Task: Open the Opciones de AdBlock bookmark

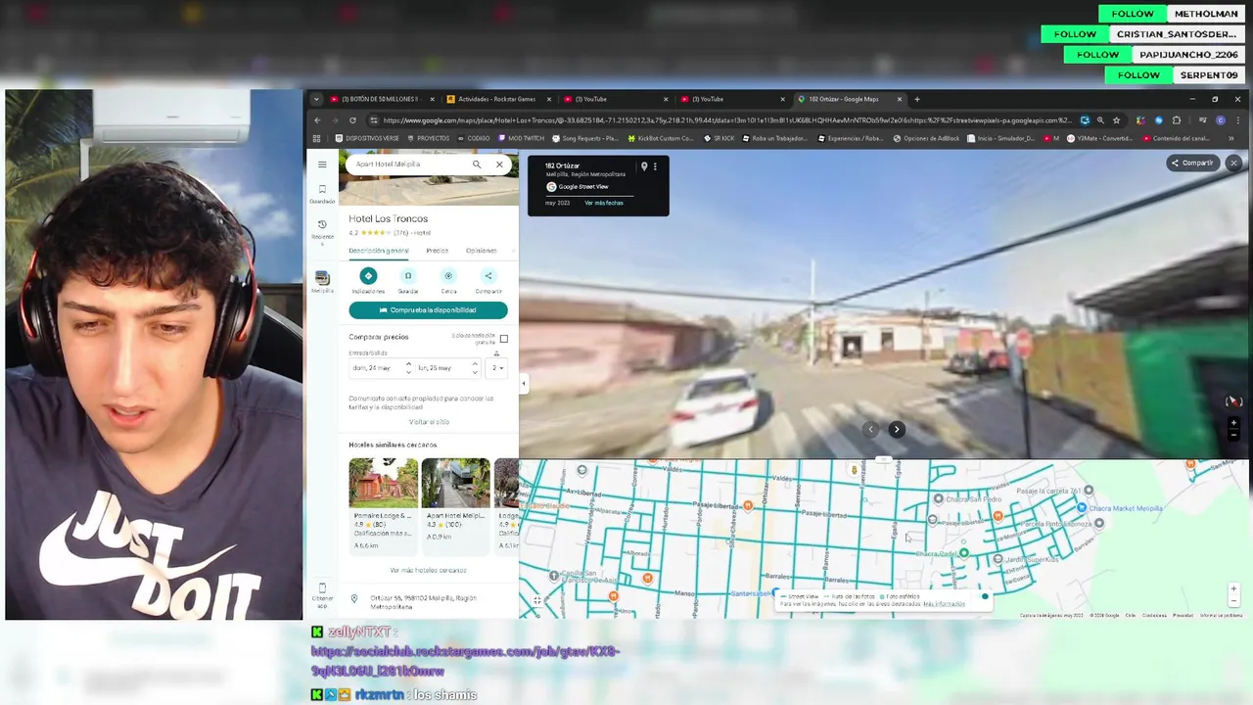Action: click(x=925, y=139)
